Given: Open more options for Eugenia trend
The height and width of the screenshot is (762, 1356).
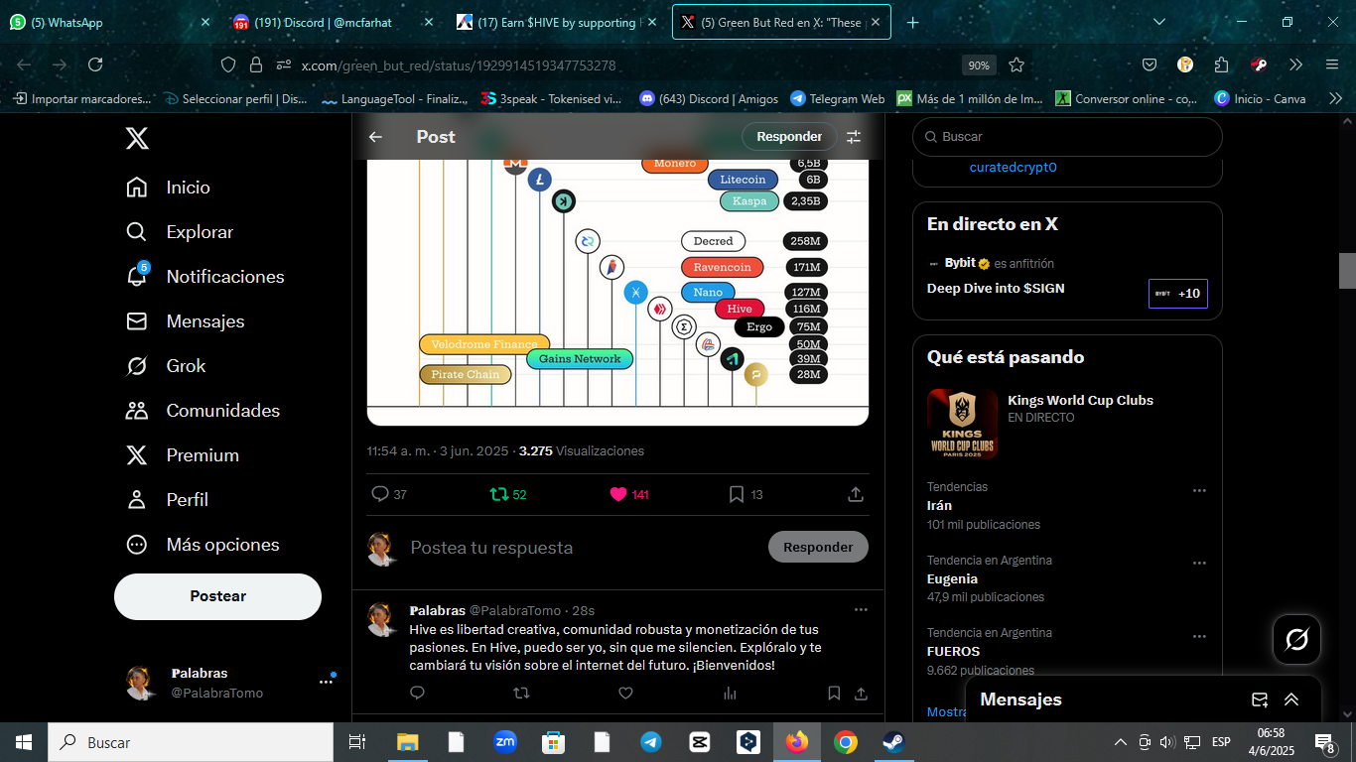Looking at the screenshot, I should click(1199, 564).
